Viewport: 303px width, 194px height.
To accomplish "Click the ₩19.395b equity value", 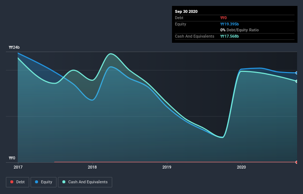I will (x=230, y=24).
